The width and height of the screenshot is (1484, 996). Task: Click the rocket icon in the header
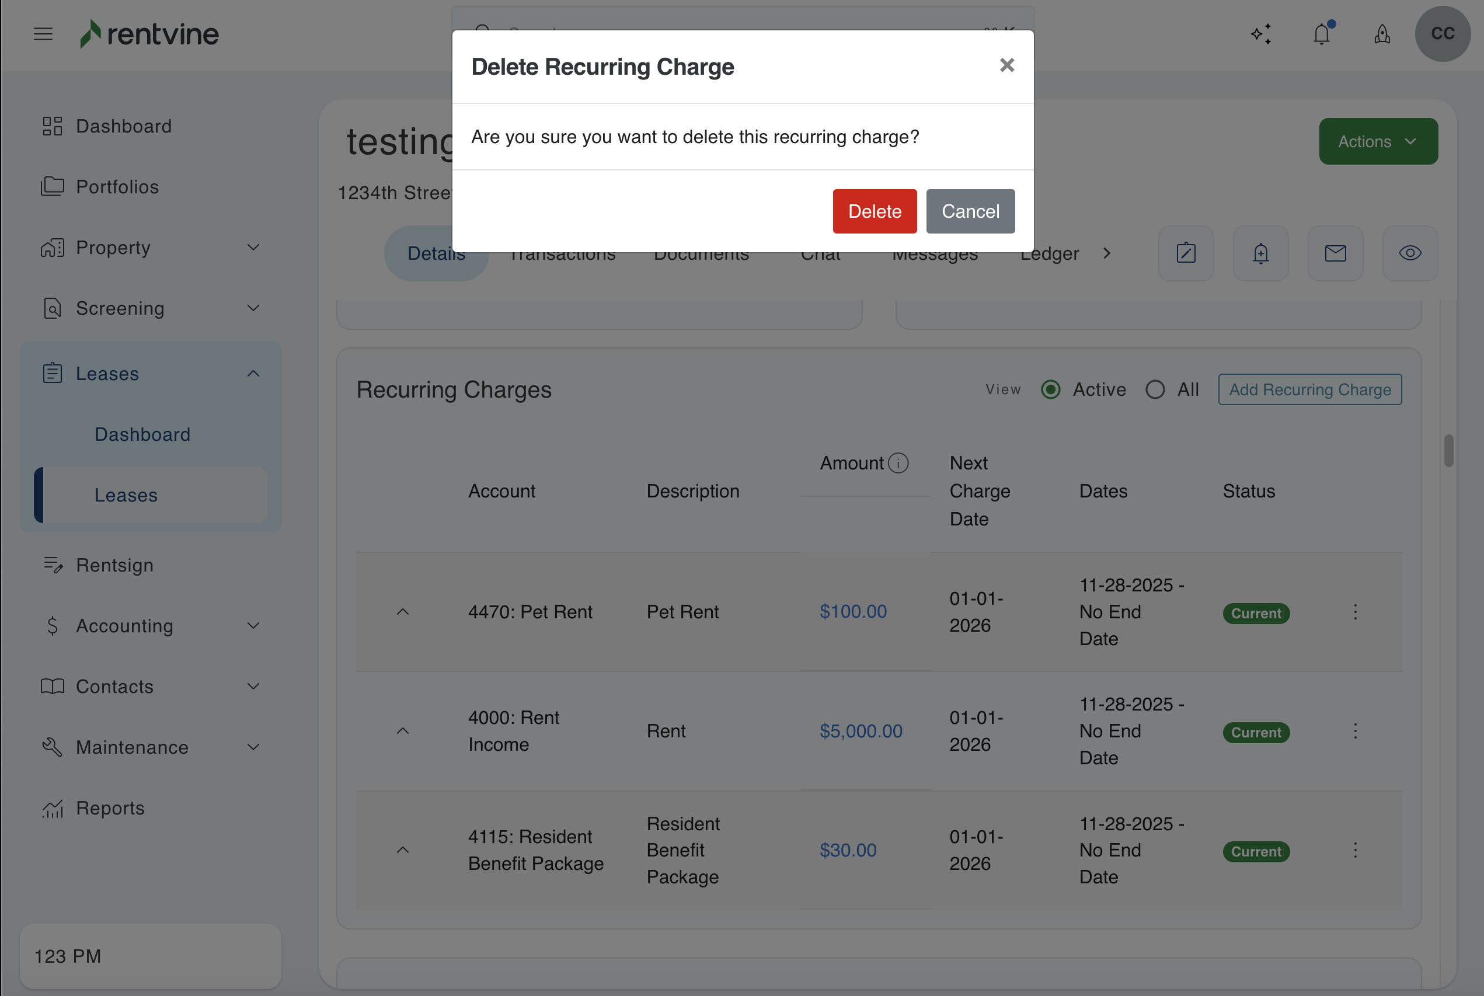tap(1382, 34)
